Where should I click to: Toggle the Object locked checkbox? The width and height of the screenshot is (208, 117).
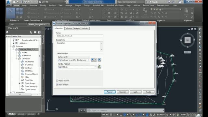coord(57,81)
